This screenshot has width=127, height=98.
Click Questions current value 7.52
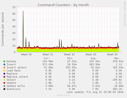tap(49, 89)
